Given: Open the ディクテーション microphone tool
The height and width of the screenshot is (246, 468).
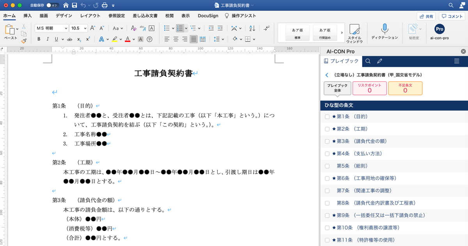Looking at the screenshot, I should point(385,32).
